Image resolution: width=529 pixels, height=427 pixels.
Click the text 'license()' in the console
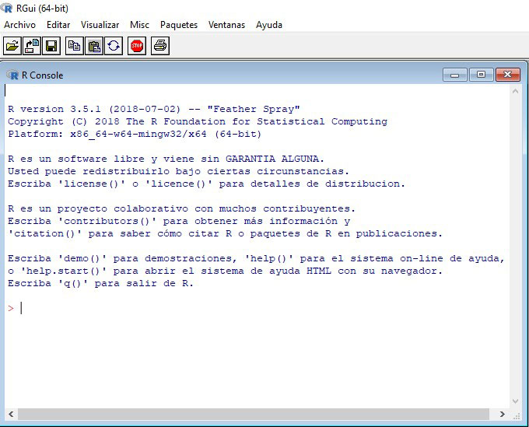[91, 184]
